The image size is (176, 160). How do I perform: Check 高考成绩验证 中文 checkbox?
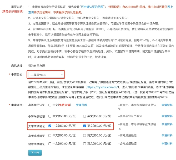(50, 136)
